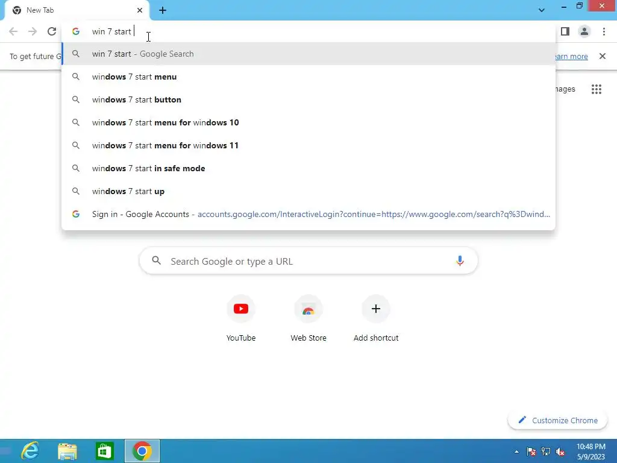Click Customize Chrome button
Image resolution: width=617 pixels, height=463 pixels.
(557, 420)
